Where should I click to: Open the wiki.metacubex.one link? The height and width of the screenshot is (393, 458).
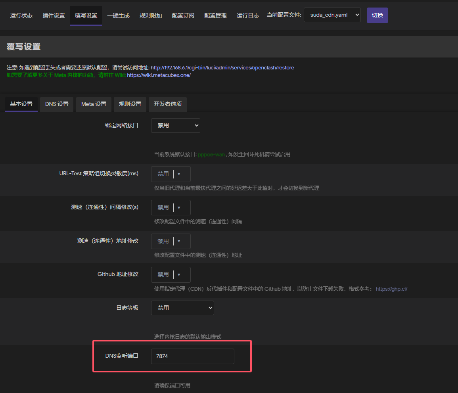point(159,75)
